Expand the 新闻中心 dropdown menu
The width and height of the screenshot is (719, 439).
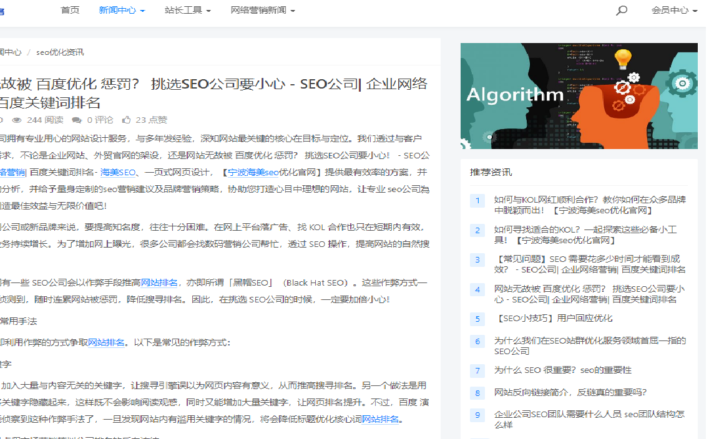click(x=122, y=11)
